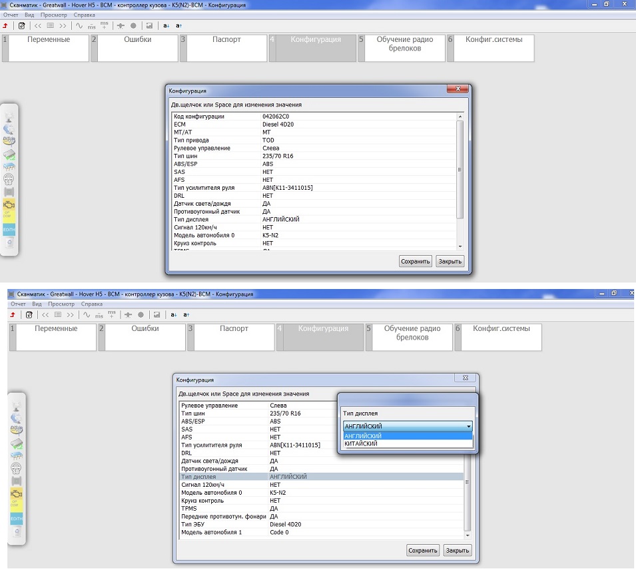The width and height of the screenshot is (636, 580).
Task: Open the 'Отчет' menu in the upper window
Action: [11, 15]
